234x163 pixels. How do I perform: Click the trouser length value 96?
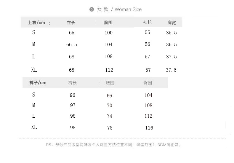pos(73,95)
